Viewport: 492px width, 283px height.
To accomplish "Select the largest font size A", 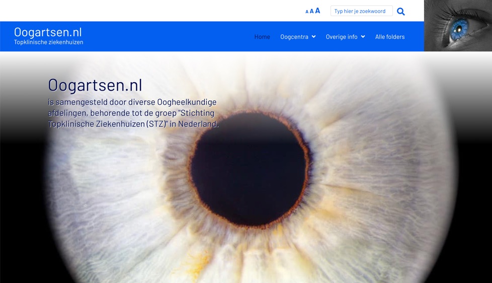I will [317, 11].
